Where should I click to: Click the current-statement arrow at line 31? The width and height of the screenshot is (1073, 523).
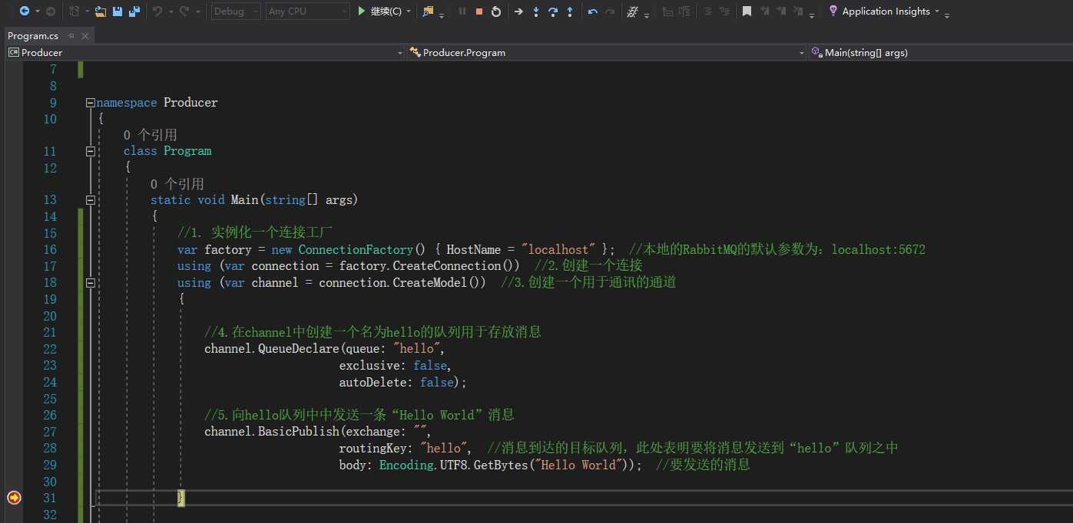point(14,498)
